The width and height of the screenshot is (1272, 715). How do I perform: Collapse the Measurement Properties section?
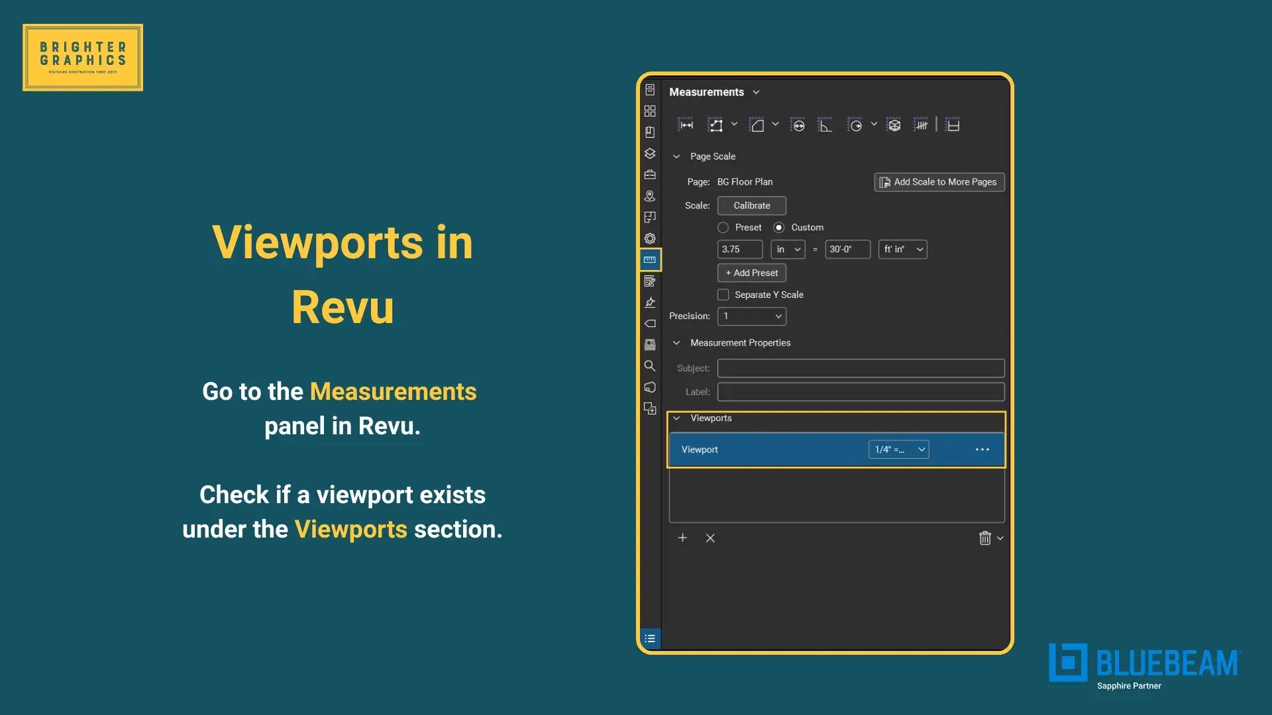click(x=676, y=343)
